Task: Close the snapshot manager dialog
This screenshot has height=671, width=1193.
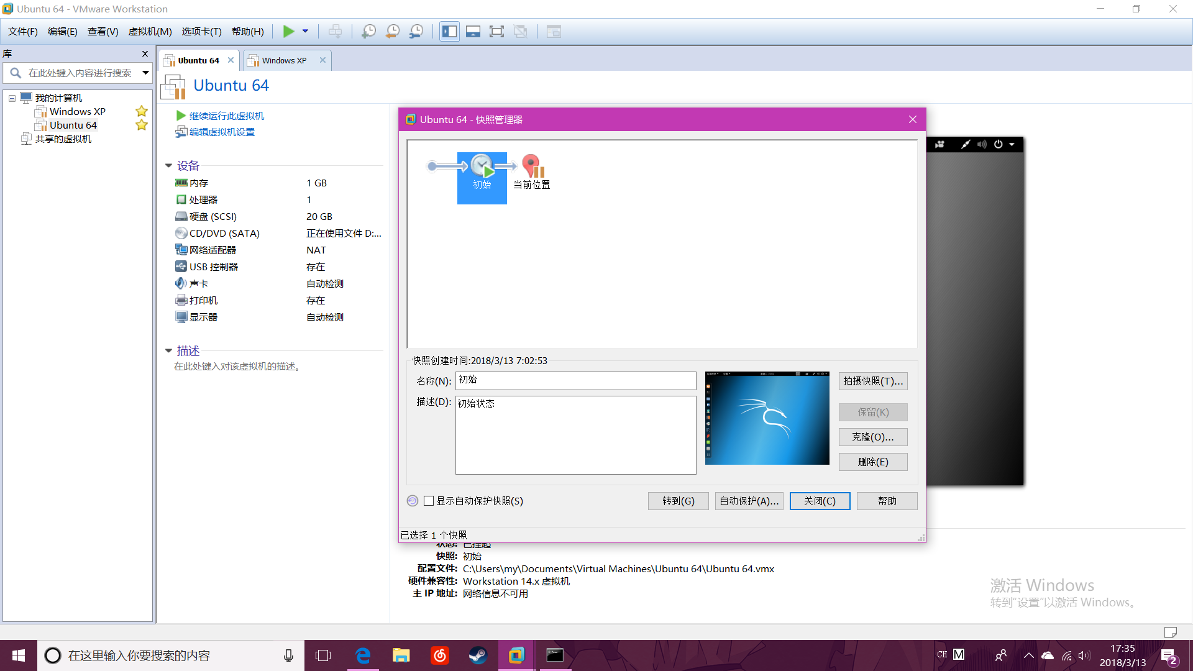Action: click(x=913, y=119)
